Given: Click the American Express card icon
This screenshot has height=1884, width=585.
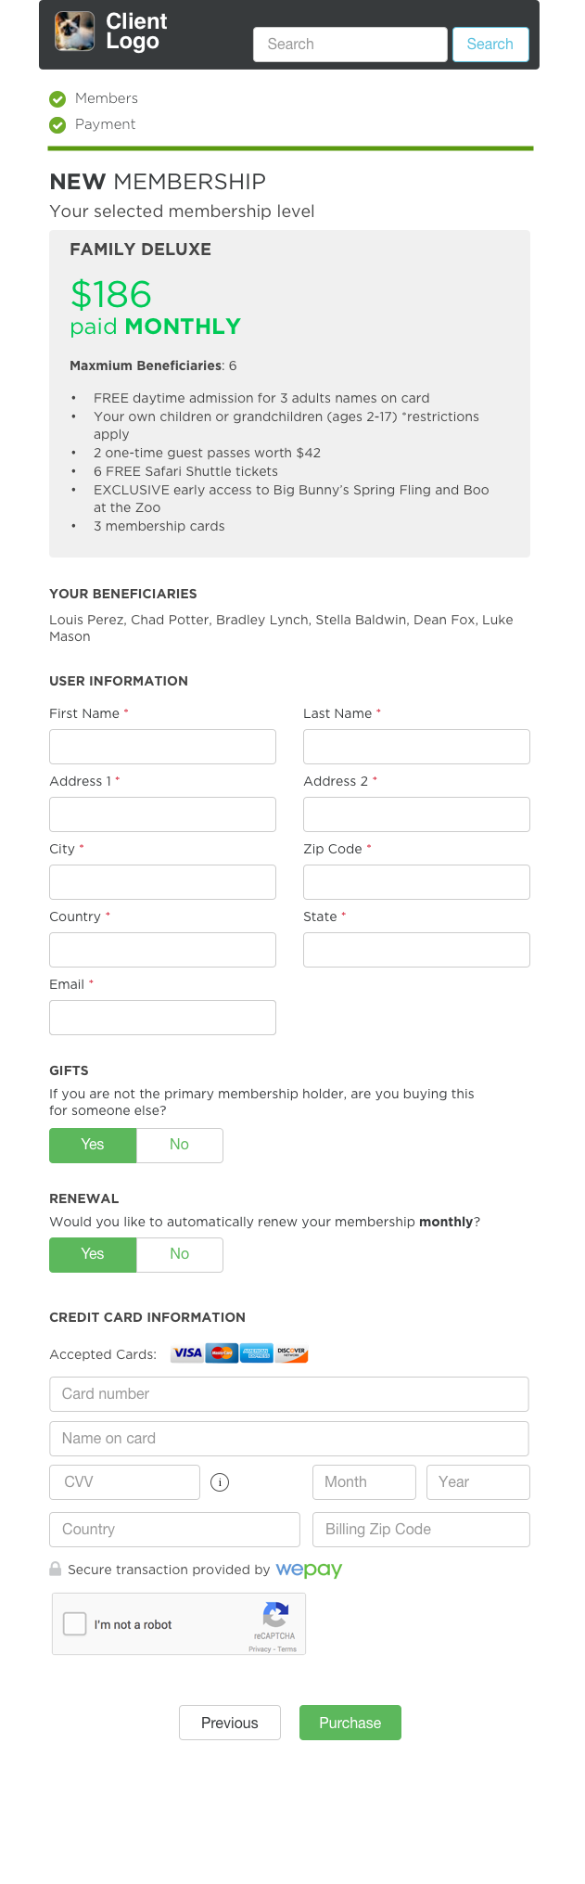Looking at the screenshot, I should pos(257,1353).
